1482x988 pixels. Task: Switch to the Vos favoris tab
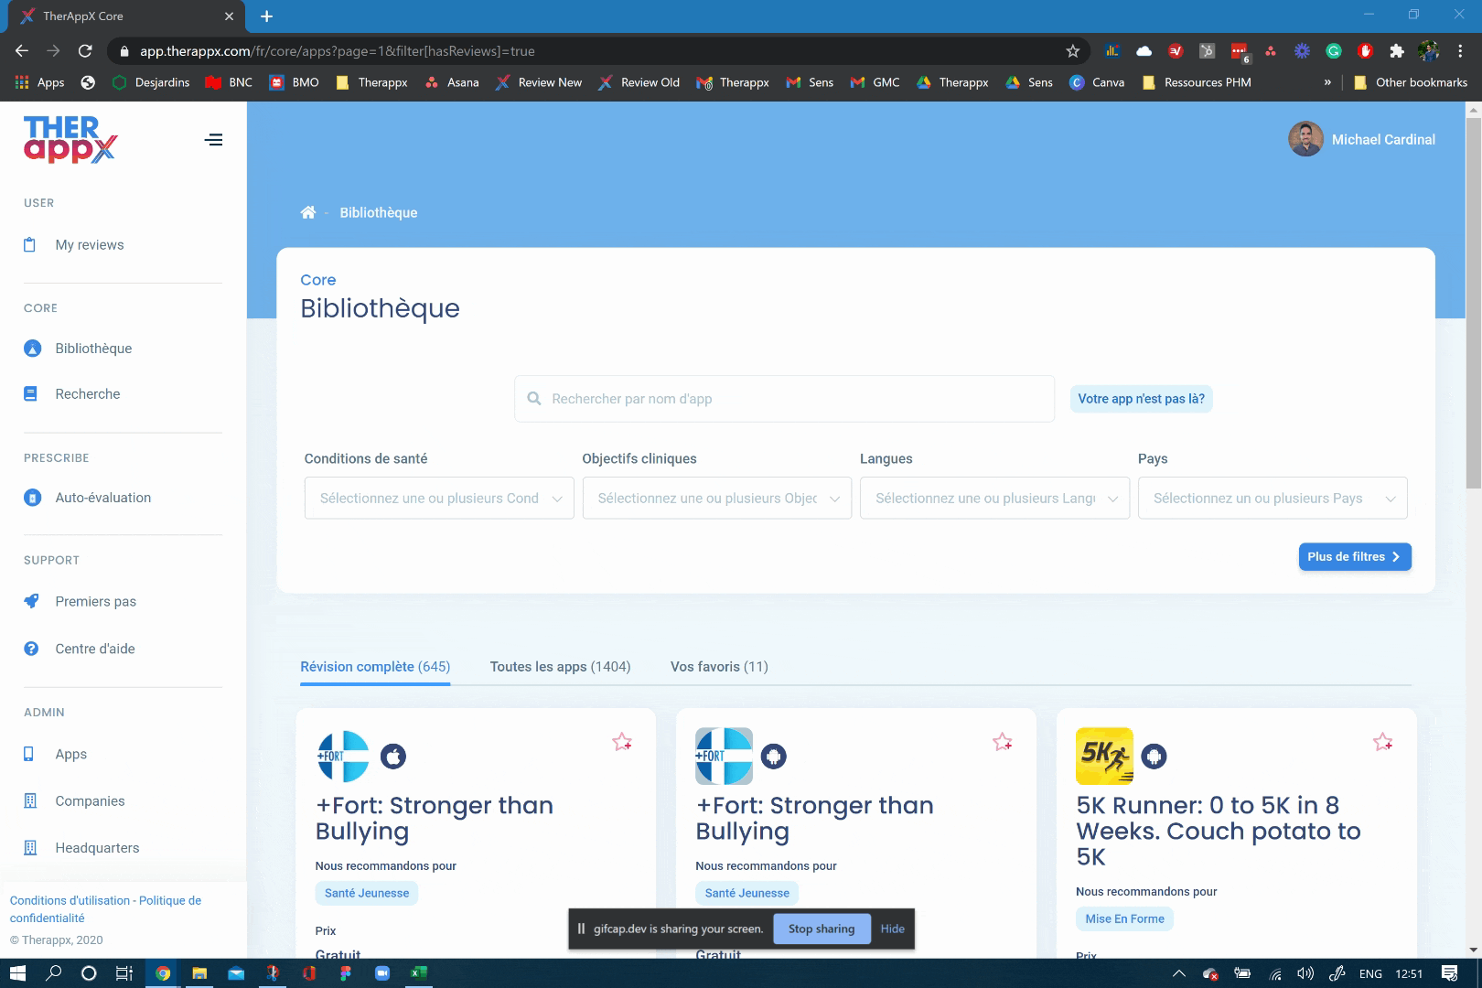719,667
